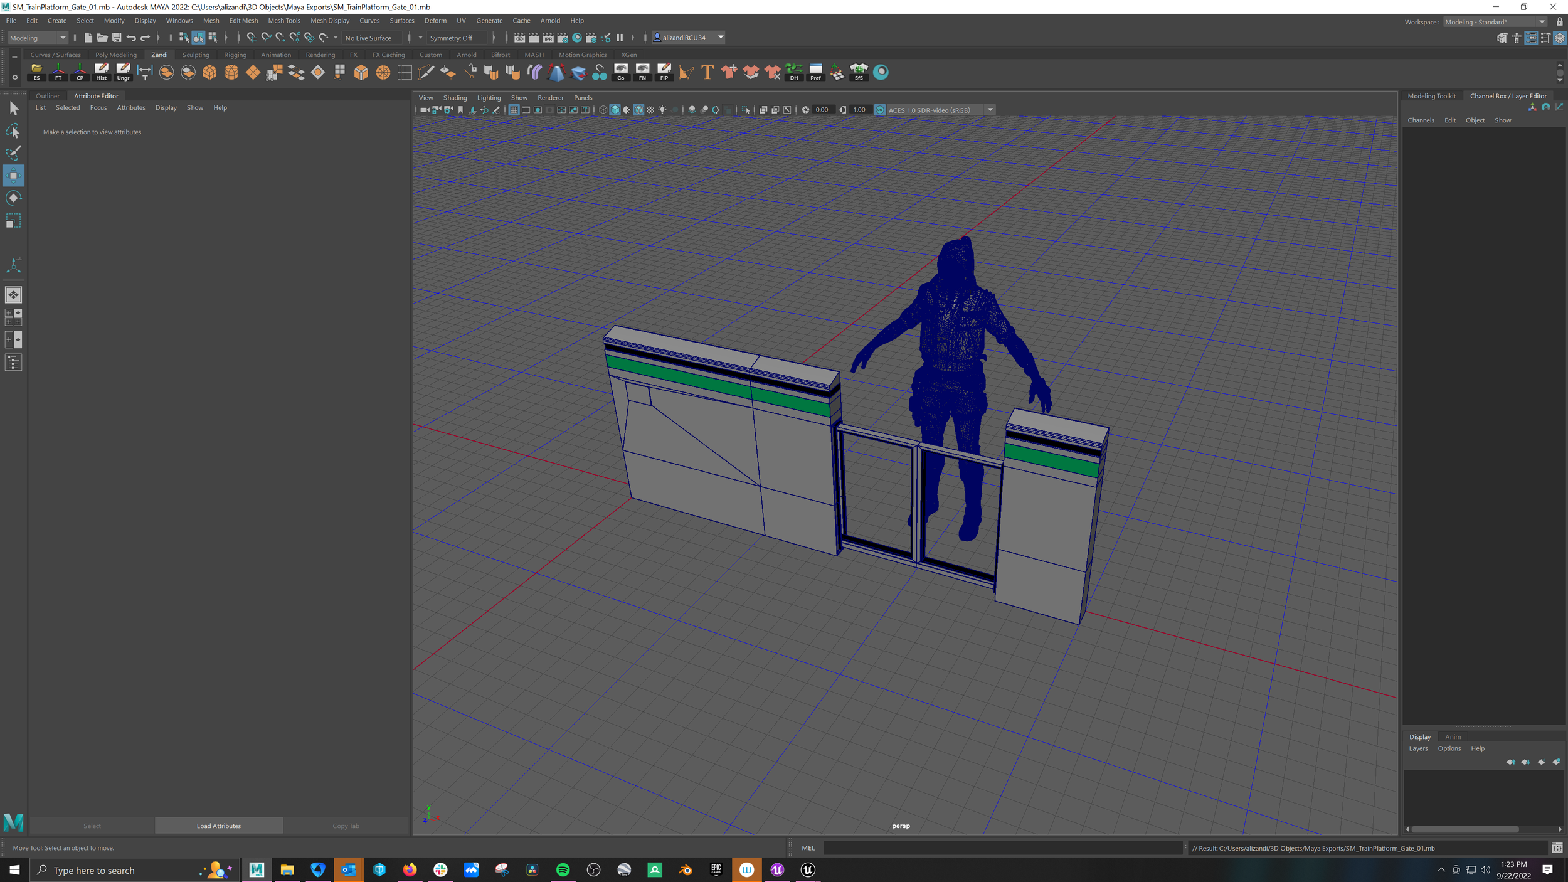
Task: Select the Paint Selection tool
Action: tap(13, 153)
